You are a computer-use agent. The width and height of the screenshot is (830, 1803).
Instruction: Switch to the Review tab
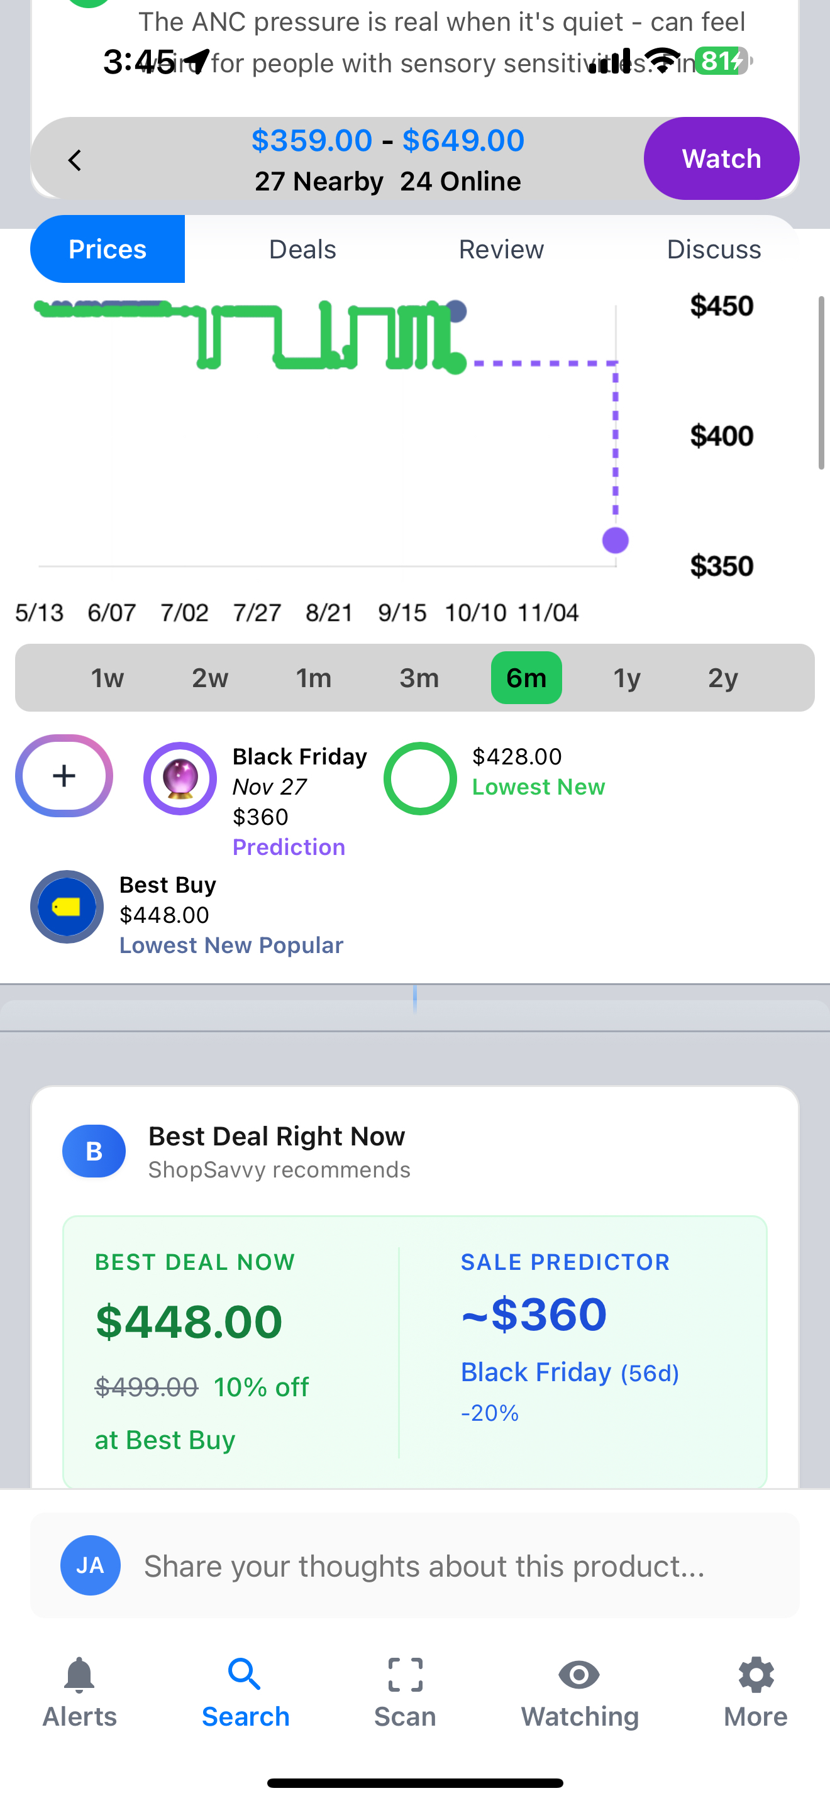501,249
